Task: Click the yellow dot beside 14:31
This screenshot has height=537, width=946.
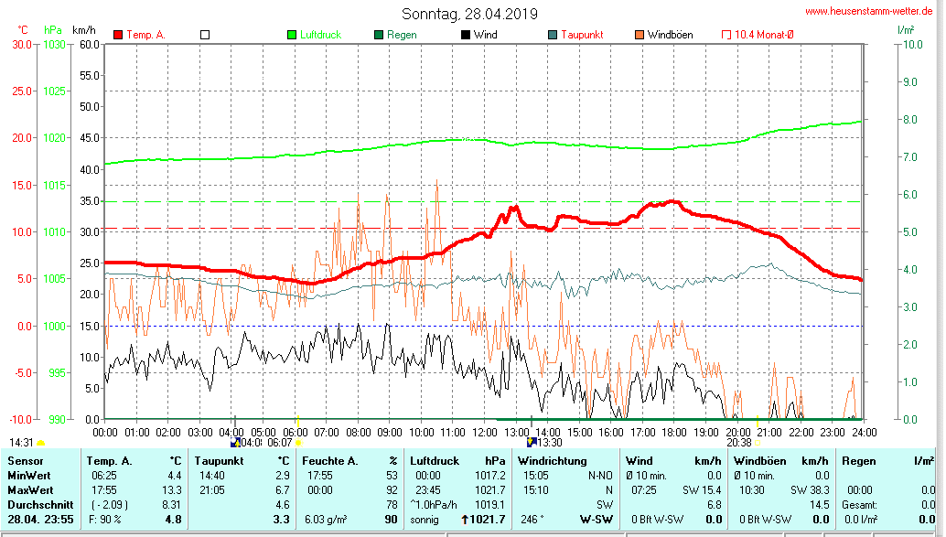Action: 41,443
